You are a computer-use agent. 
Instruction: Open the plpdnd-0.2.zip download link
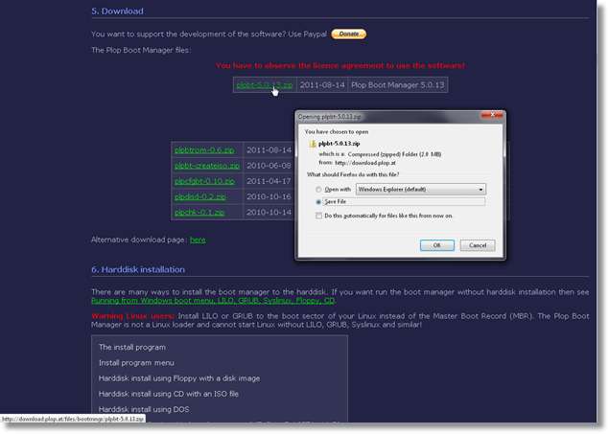(200, 196)
